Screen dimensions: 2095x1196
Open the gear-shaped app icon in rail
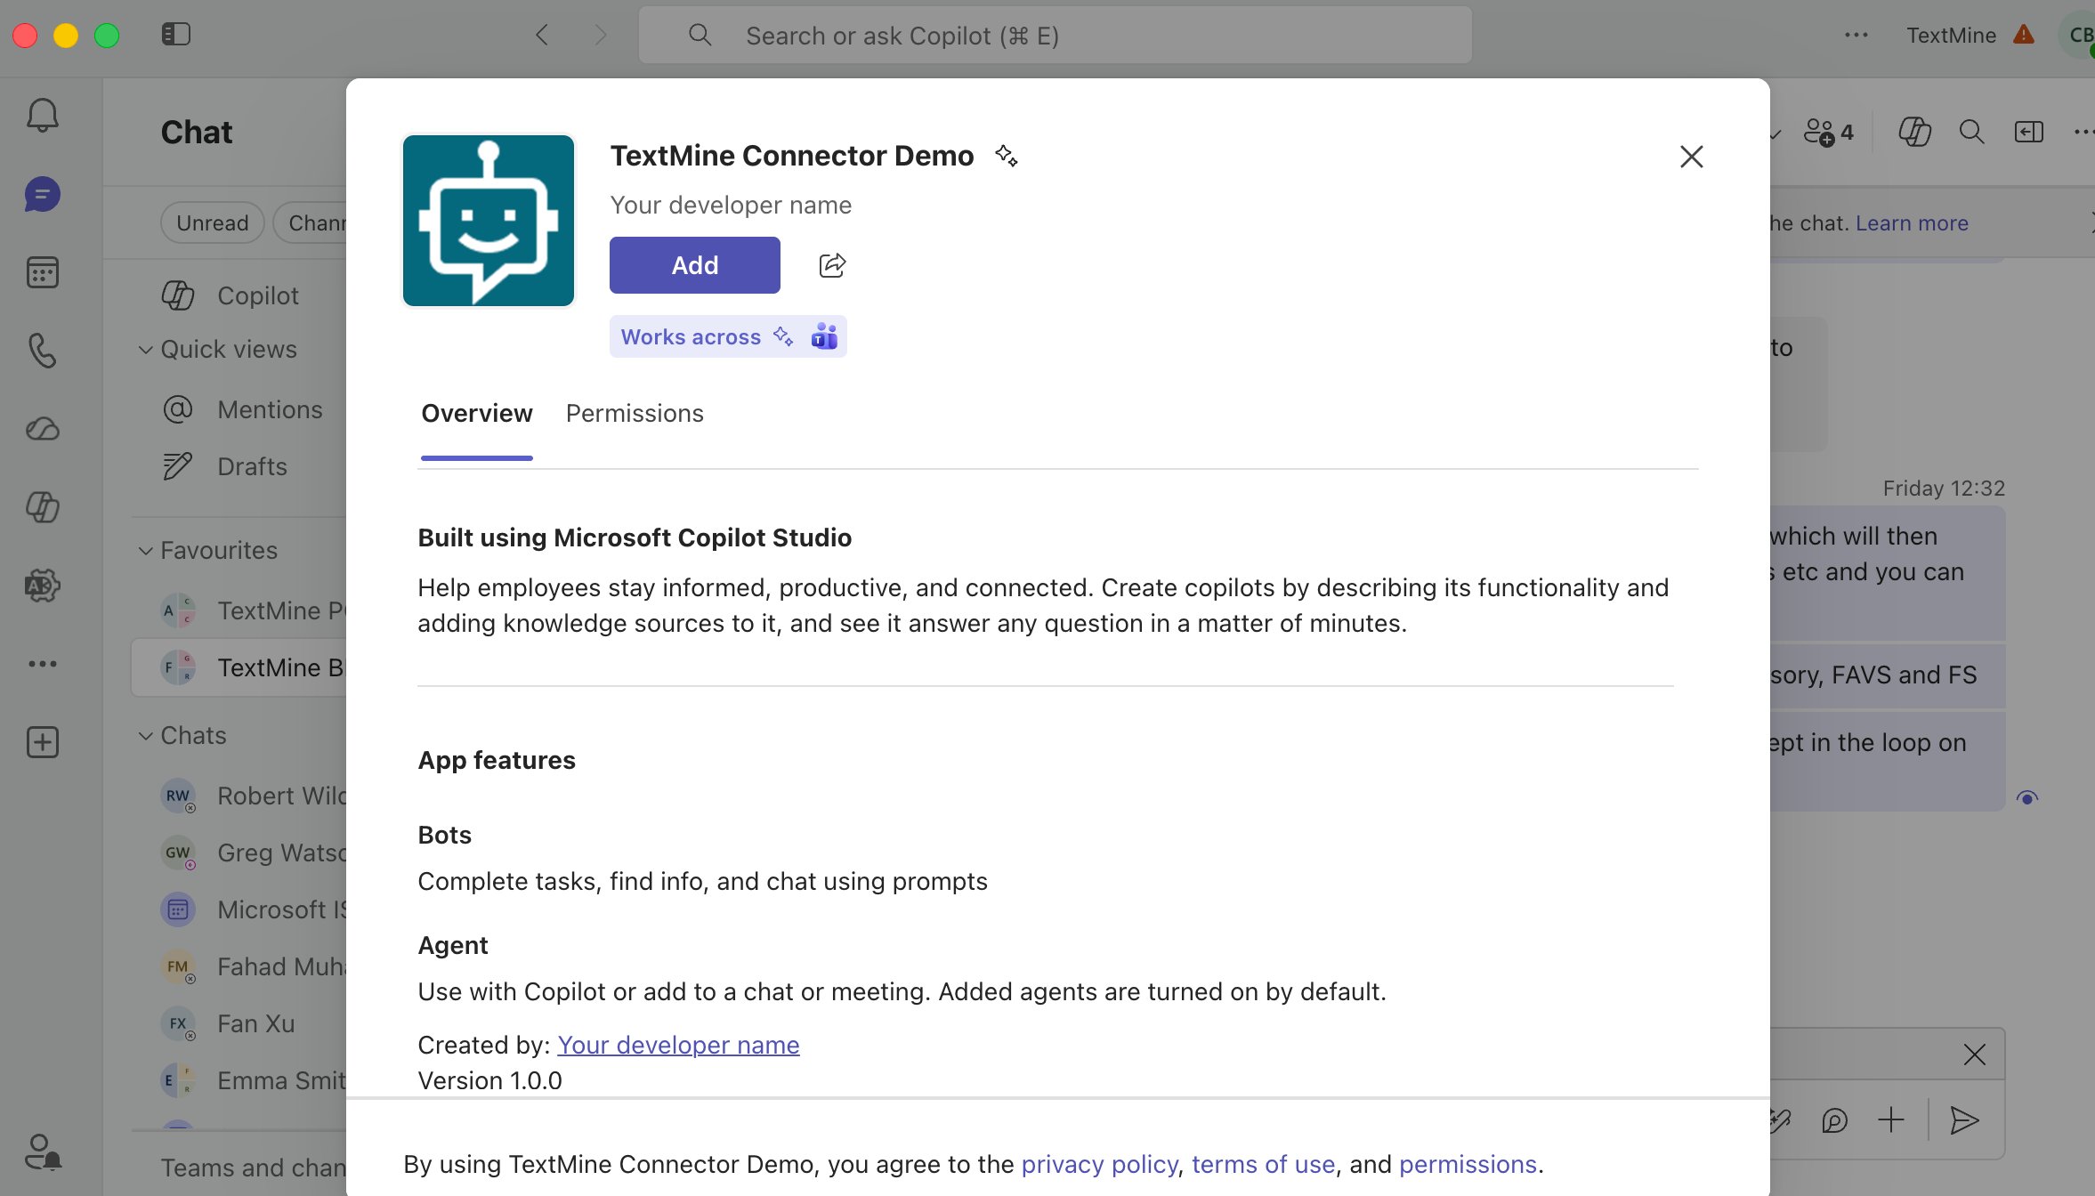point(43,586)
